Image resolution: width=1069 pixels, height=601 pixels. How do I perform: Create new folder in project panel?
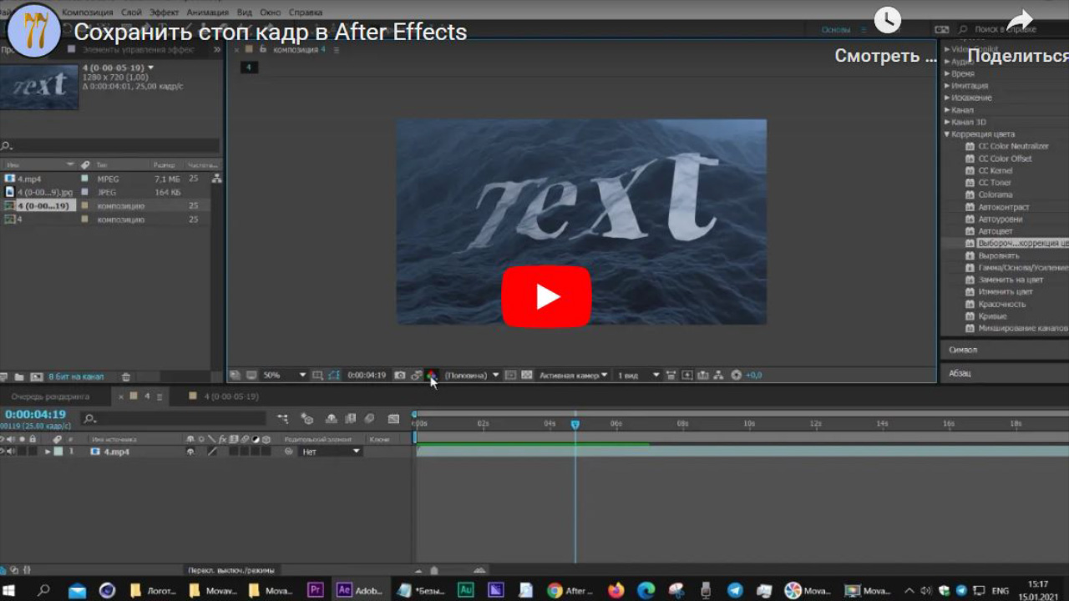(19, 377)
